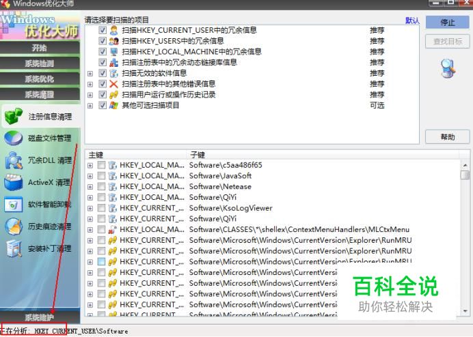Click icon of Software\c5aa486f65 result row
Screen dimensions: 473x337
click(113, 165)
